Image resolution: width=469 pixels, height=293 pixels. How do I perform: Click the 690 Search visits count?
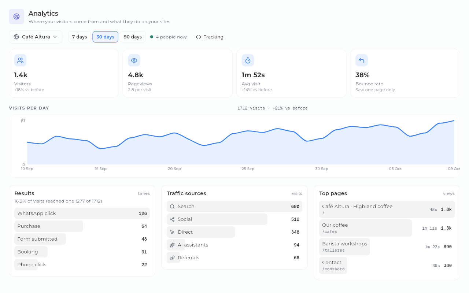pos(295,207)
